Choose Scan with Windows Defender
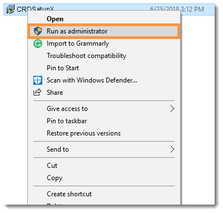 coord(92,80)
